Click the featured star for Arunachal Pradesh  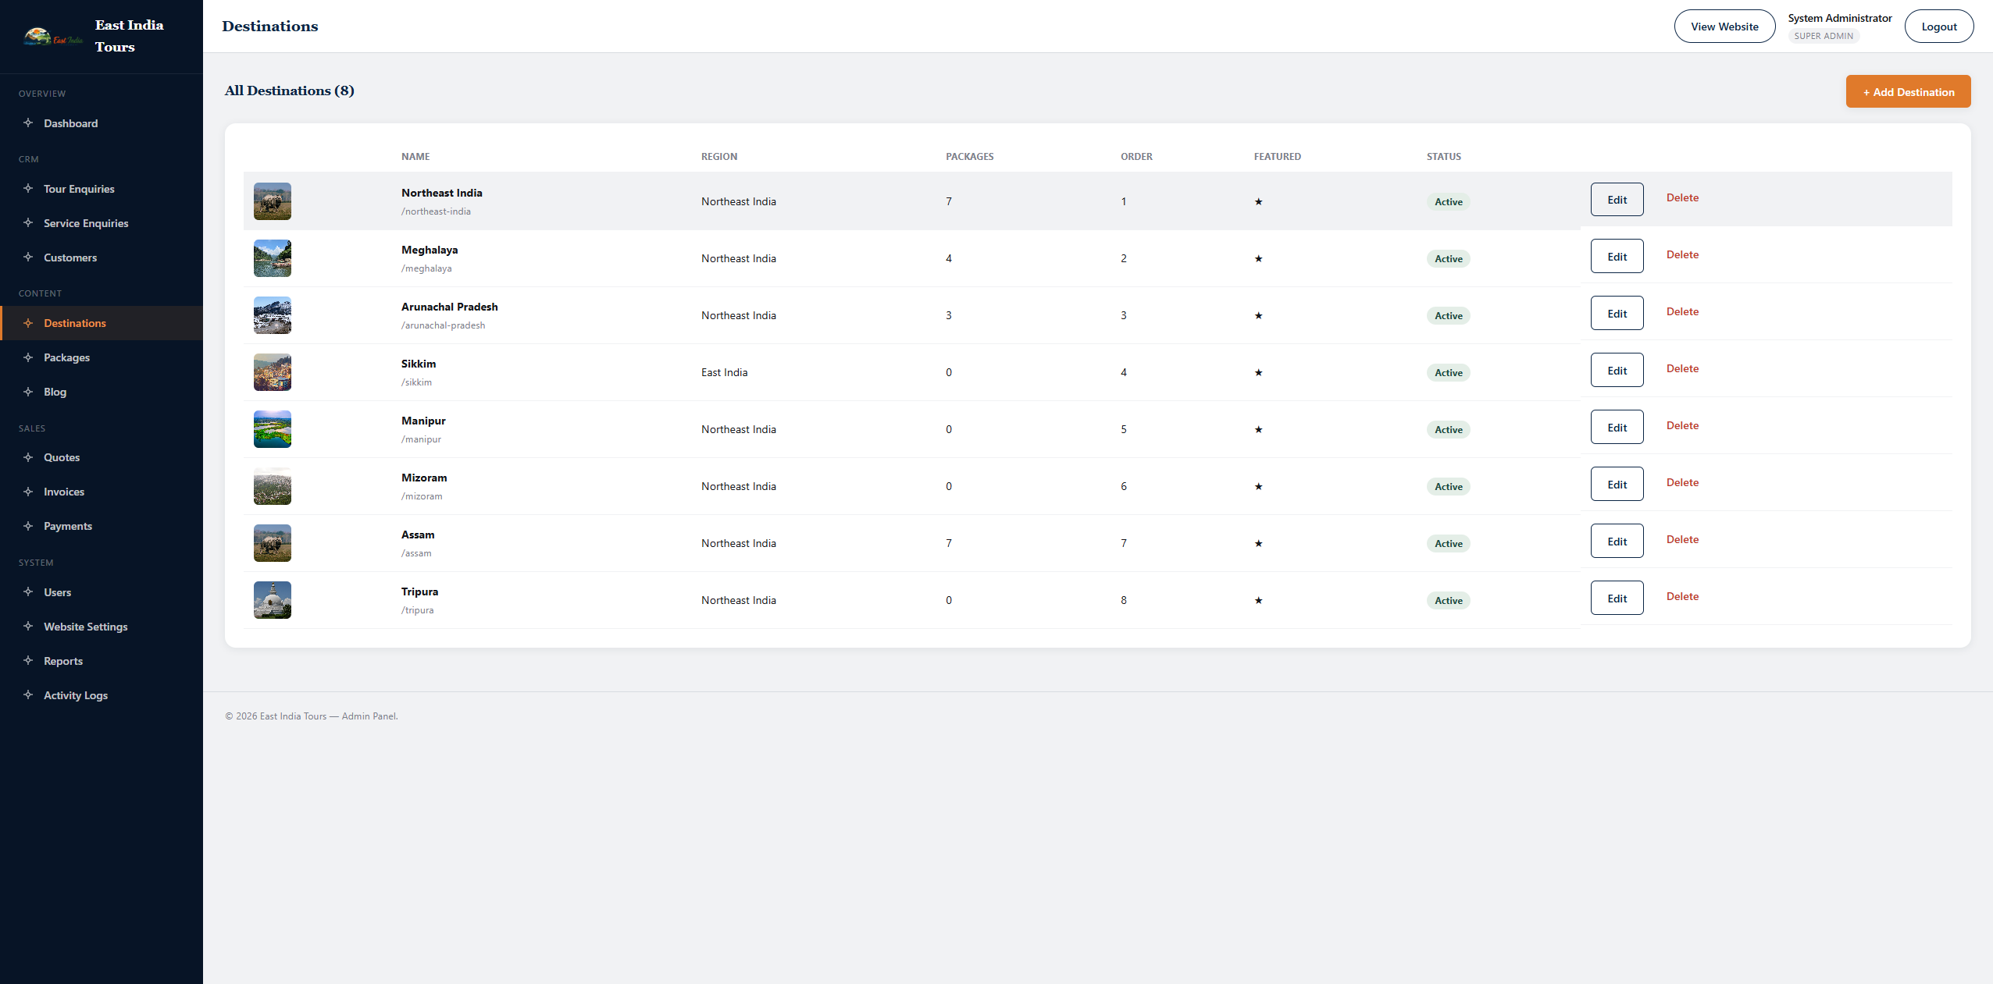point(1258,315)
